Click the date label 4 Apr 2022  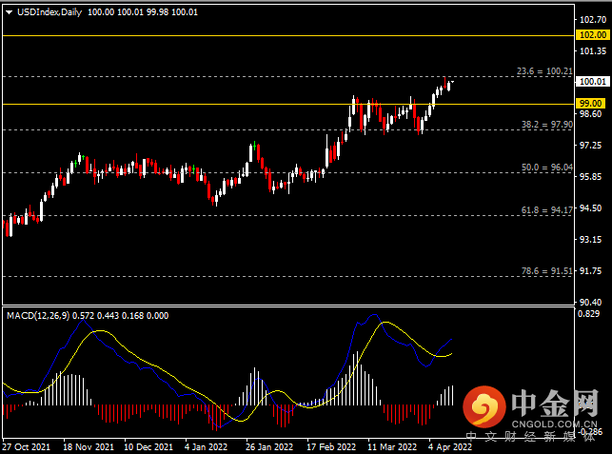[450, 447]
